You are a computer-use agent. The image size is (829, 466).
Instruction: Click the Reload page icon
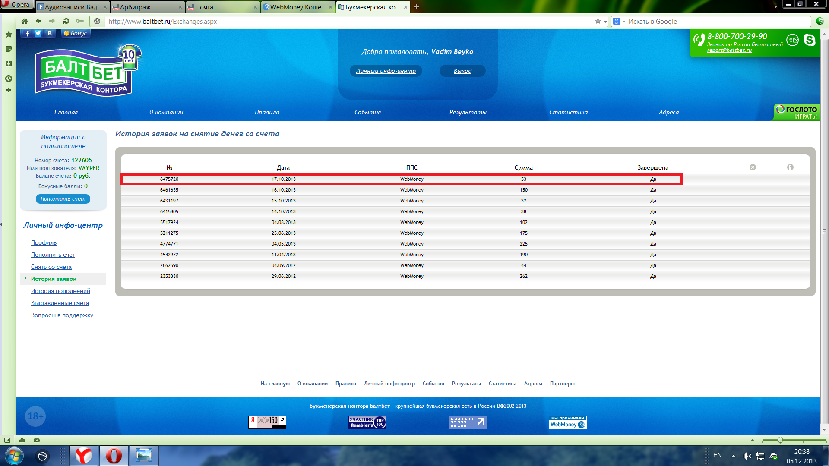click(x=66, y=21)
